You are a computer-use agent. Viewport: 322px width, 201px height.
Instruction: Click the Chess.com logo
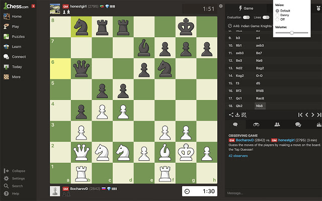pyautogui.click(x=16, y=6)
